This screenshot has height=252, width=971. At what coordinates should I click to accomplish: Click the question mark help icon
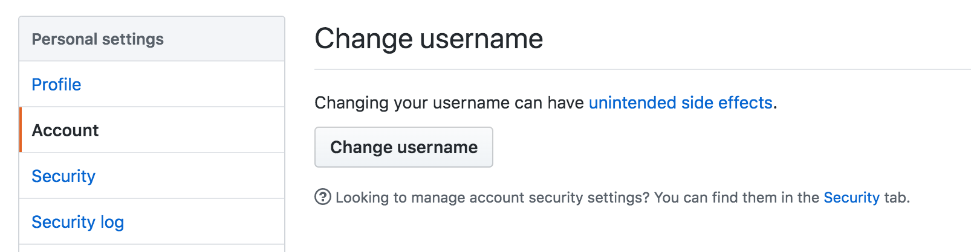(323, 197)
